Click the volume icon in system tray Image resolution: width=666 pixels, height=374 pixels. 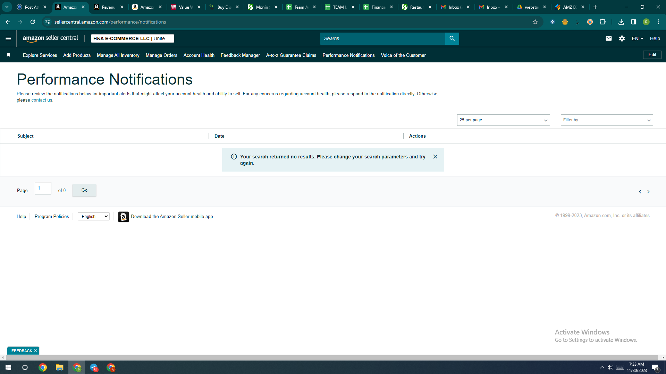pos(610,367)
